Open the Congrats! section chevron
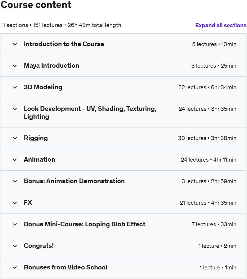Image resolution: width=247 pixels, height=279 pixels. [15, 246]
